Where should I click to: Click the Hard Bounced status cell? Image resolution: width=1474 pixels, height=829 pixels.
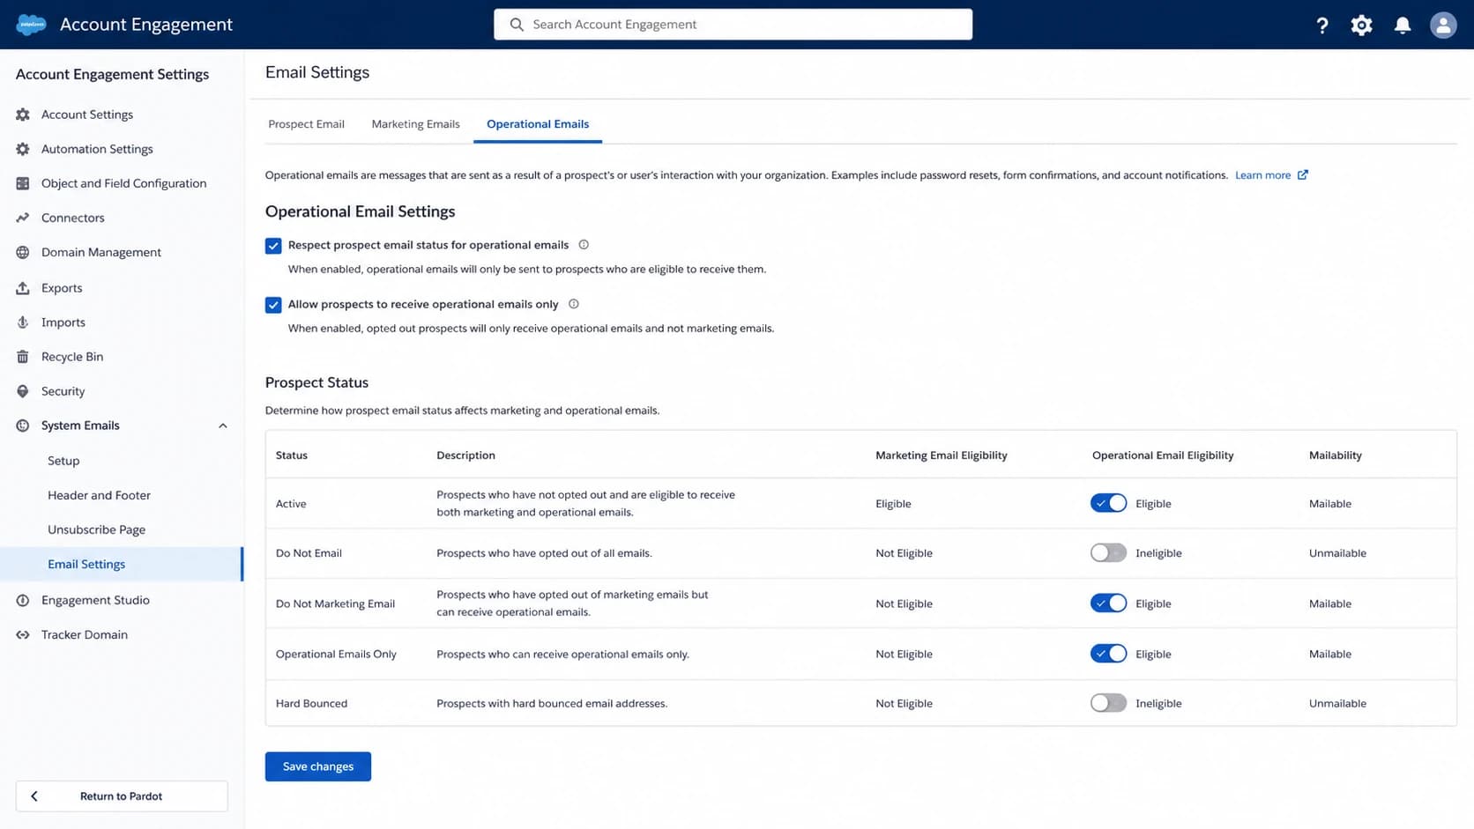[311, 703]
